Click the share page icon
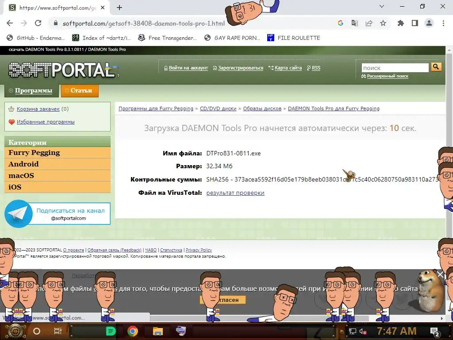The width and height of the screenshot is (453, 340). point(369,23)
